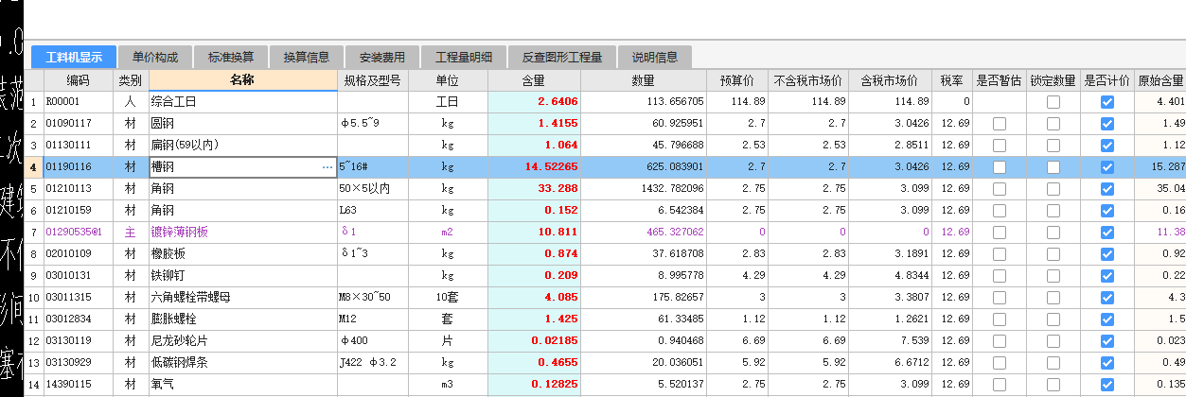Viewport: 1186px width, 397px height.
Task: Select the 安装费用 tab
Action: [382, 57]
